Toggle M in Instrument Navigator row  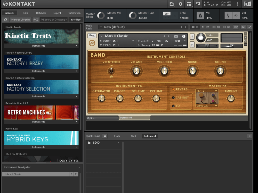pyautogui.click(x=76, y=174)
